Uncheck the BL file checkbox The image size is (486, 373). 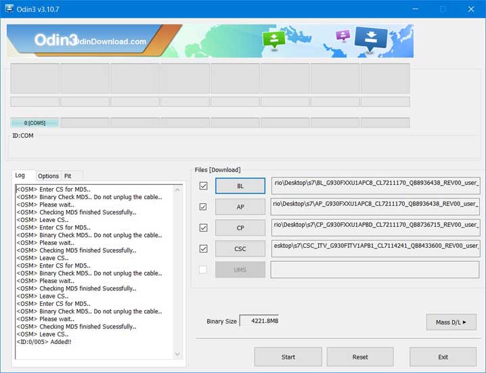[204, 185]
